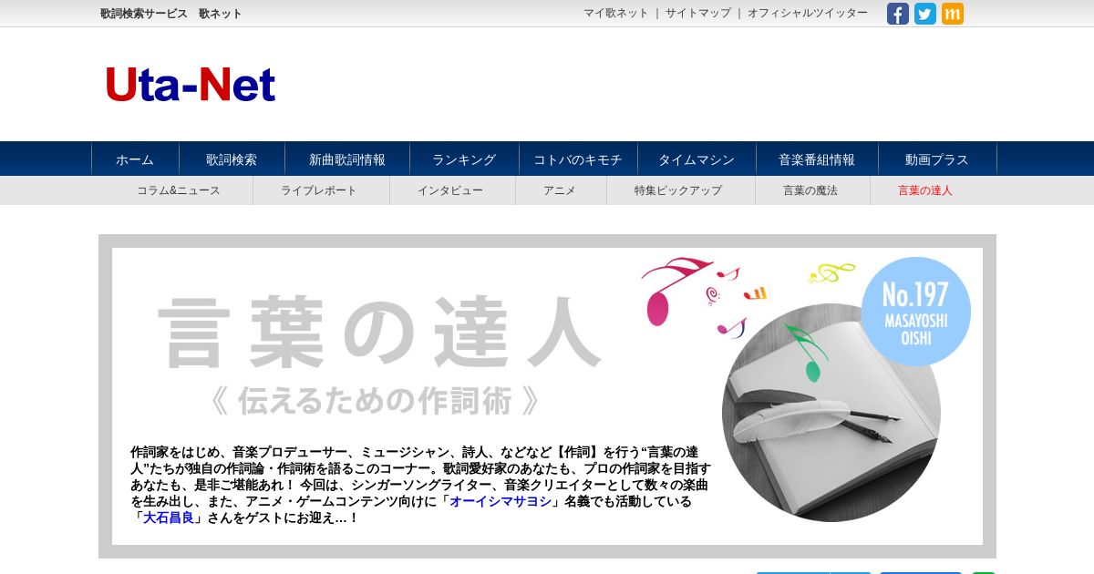1094x574 pixels.
Task: Select ランキング navigation item
Action: point(464,159)
